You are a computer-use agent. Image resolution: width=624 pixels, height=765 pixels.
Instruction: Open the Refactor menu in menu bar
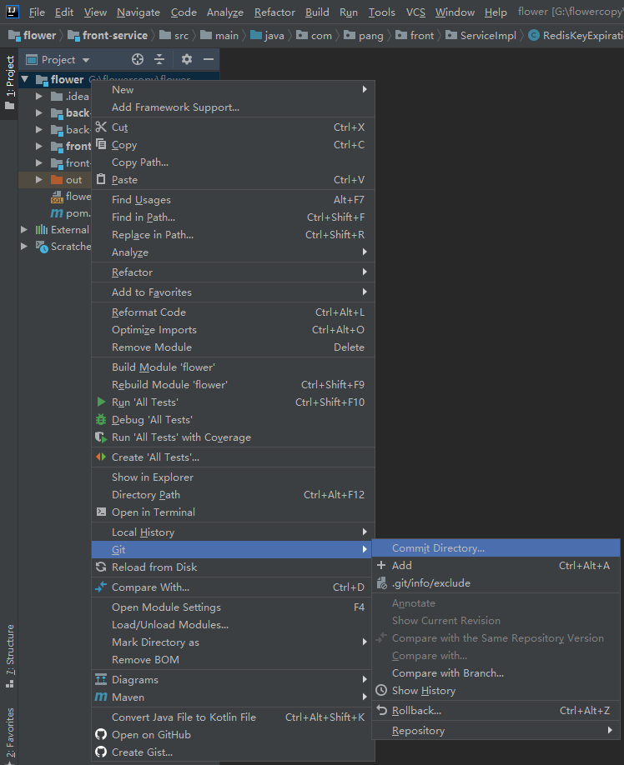274,12
